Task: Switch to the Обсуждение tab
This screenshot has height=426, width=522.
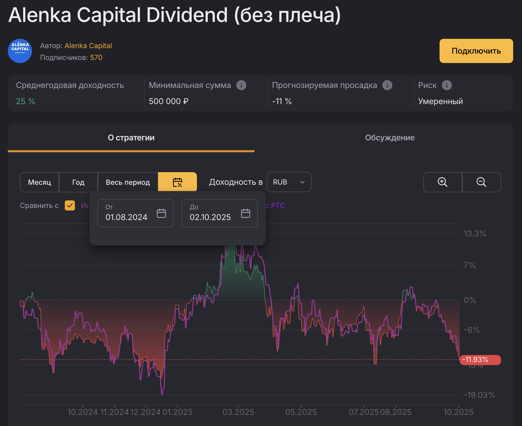Action: (390, 138)
